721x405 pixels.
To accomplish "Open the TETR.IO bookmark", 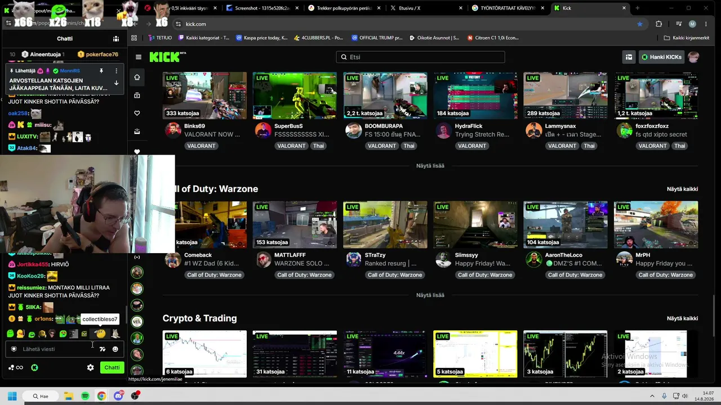I will click(x=160, y=38).
